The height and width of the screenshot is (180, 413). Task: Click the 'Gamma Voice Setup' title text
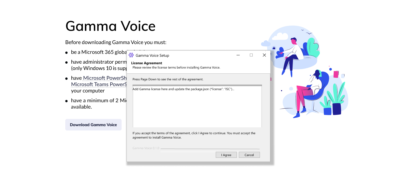tap(152, 55)
